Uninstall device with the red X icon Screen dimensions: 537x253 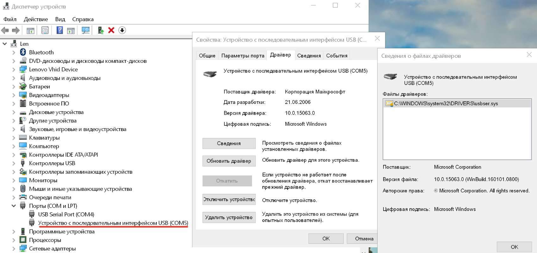pos(111,30)
